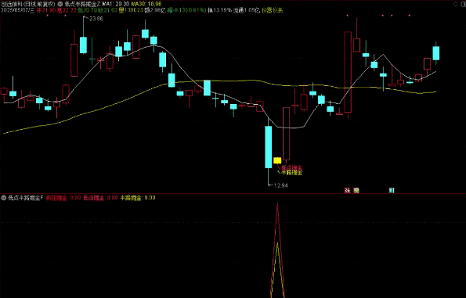Screen dimensions: 466x298
Task: Click the sub-indicator settings icon beside 低点半路掘金F
Action: point(4,198)
